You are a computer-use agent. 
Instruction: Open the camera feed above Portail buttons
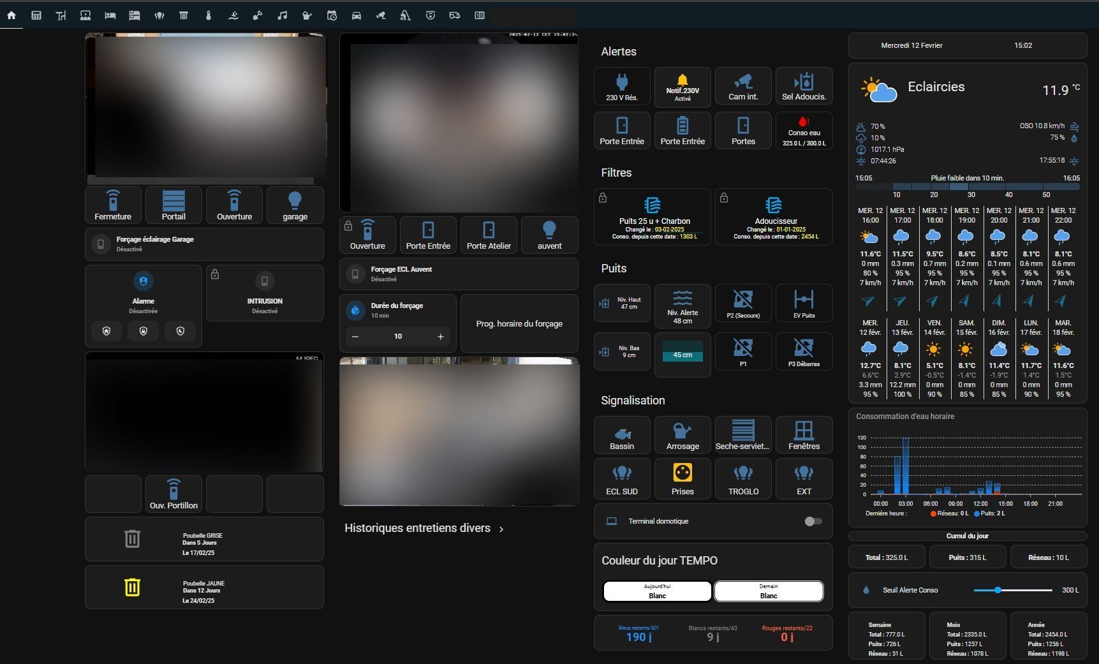(x=205, y=108)
